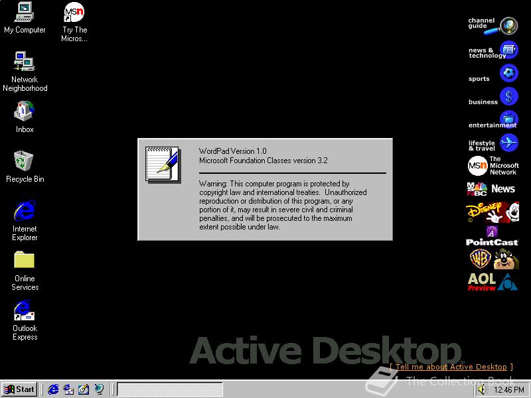Screen dimensions: 531x398
Task: Open the Warner Bros channel
Action: click(494, 259)
